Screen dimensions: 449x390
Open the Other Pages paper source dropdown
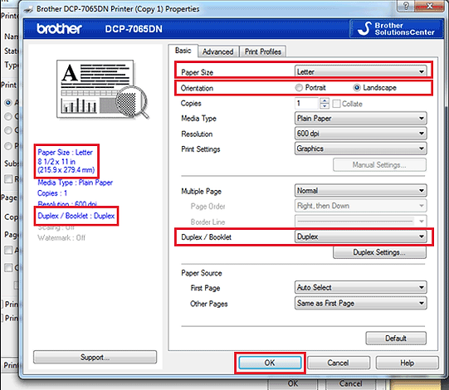tap(360, 303)
